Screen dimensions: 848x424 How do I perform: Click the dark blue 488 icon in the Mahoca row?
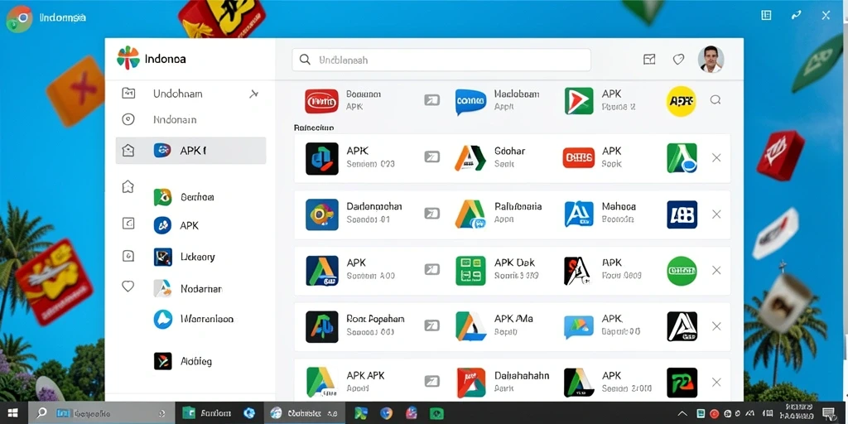(x=682, y=214)
